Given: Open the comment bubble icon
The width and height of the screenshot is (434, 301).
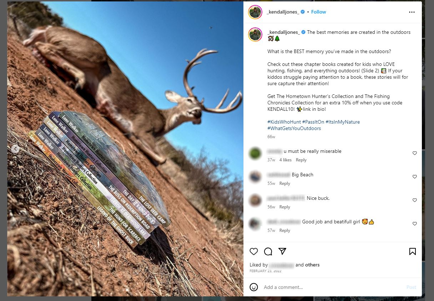Looking at the screenshot, I should point(268,251).
